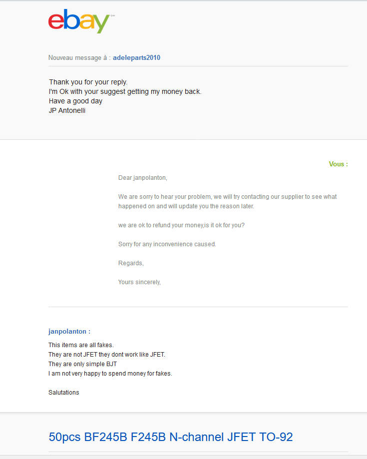The width and height of the screenshot is (367, 459).
Task: Click the paragraph about contacting the supplier
Action: 227,201
